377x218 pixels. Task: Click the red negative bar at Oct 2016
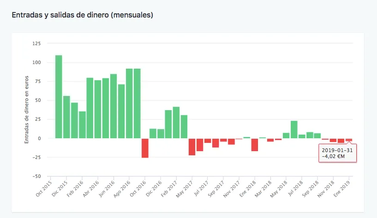pyautogui.click(x=145, y=148)
